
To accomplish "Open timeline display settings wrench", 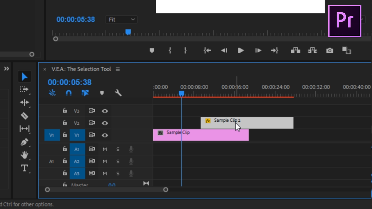I will [x=118, y=93].
